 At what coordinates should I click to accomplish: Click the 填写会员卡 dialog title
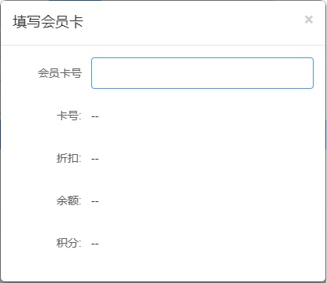point(48,21)
